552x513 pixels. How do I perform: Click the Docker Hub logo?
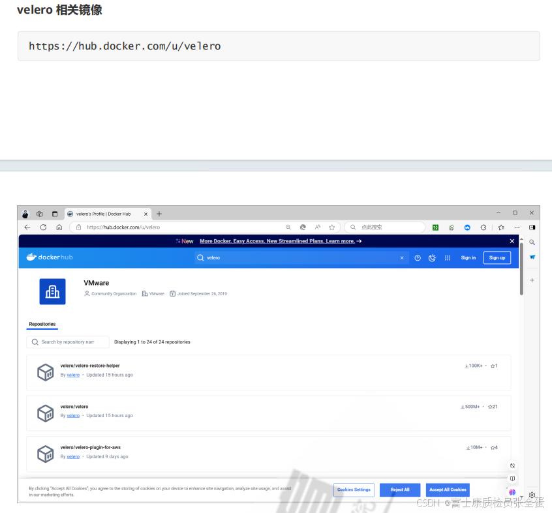coord(50,257)
